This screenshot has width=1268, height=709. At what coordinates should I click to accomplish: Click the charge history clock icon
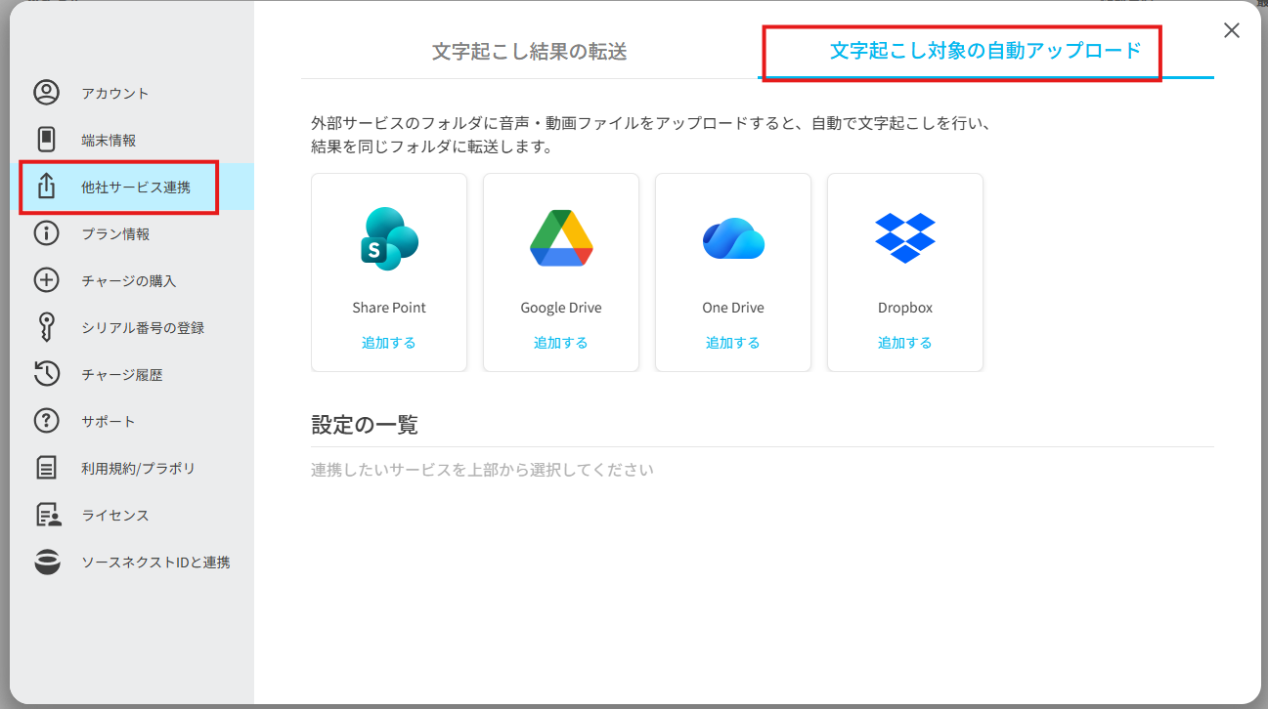(x=46, y=374)
